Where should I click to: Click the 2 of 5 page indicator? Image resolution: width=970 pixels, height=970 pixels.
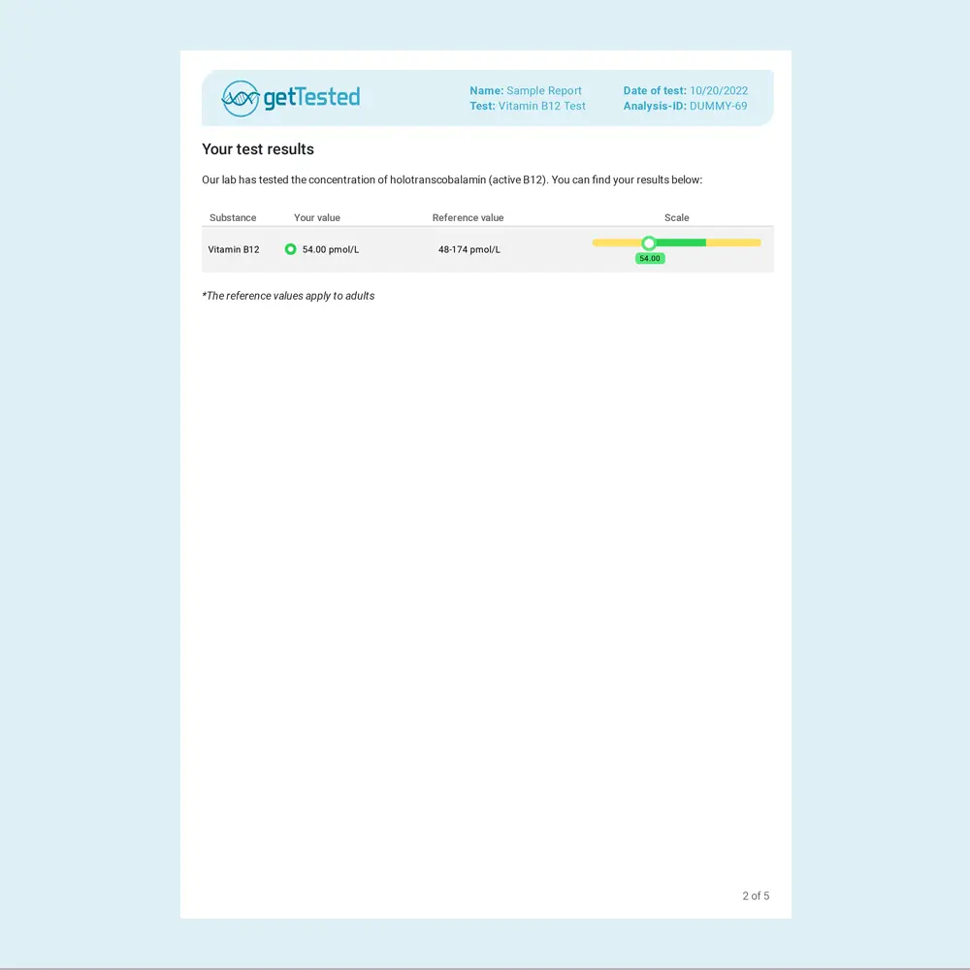(x=756, y=896)
